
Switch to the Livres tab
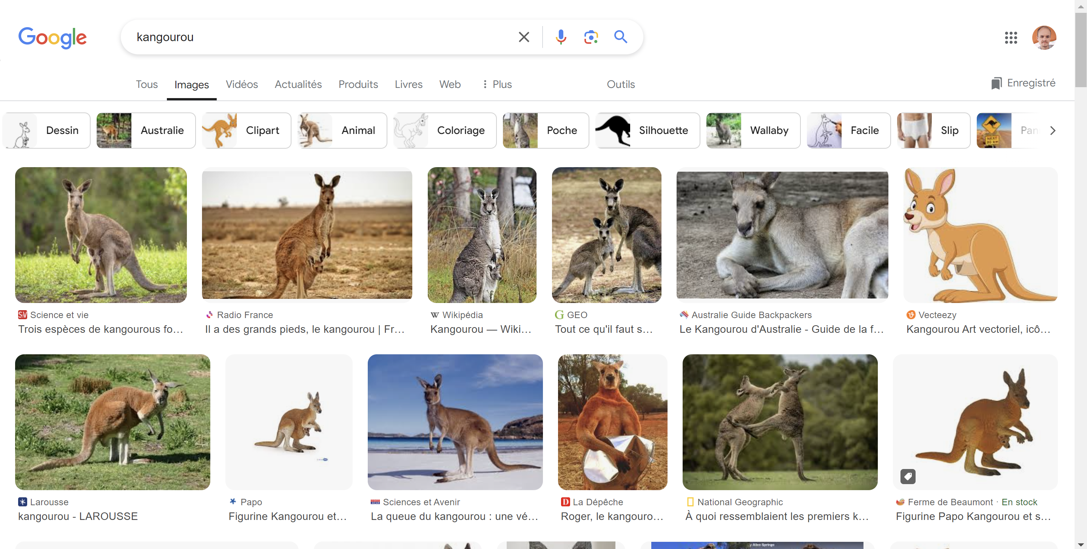click(408, 84)
